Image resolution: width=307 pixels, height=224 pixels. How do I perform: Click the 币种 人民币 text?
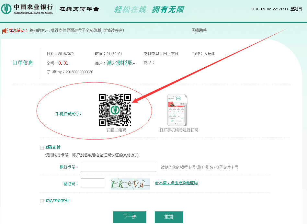point(204,54)
